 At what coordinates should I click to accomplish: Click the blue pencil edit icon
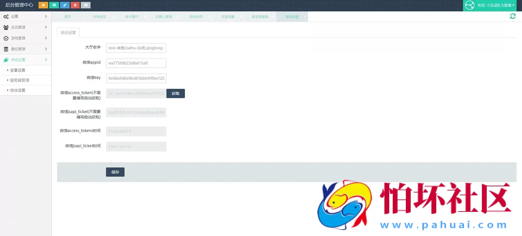point(65,5)
